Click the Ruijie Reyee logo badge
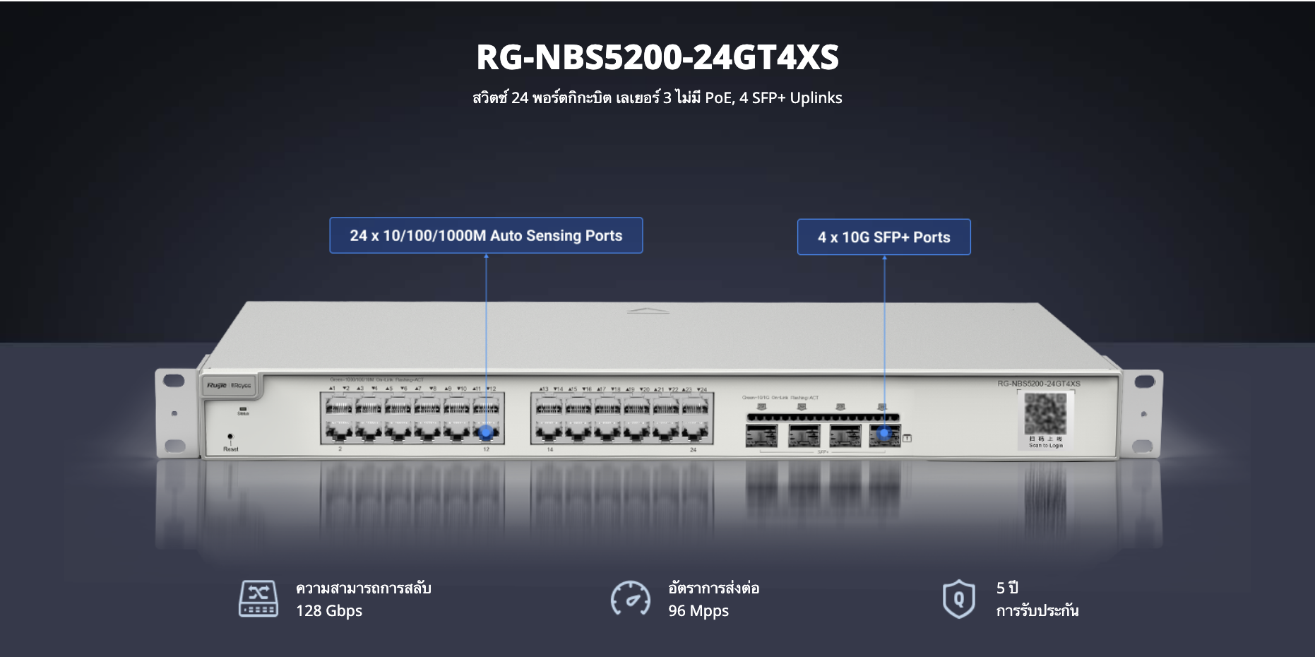 click(230, 386)
